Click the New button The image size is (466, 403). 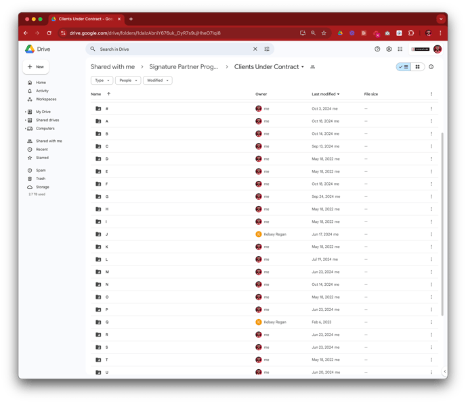[36, 67]
